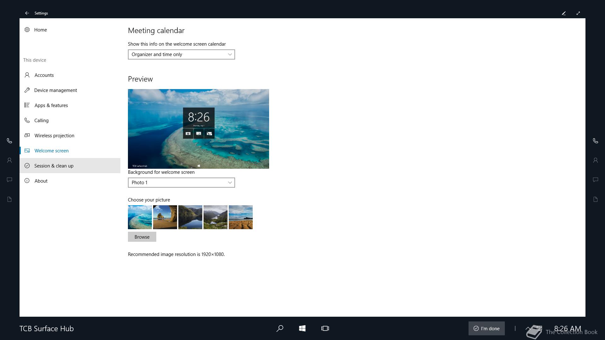605x340 pixels.
Task: Open the About page
Action: coord(70,181)
